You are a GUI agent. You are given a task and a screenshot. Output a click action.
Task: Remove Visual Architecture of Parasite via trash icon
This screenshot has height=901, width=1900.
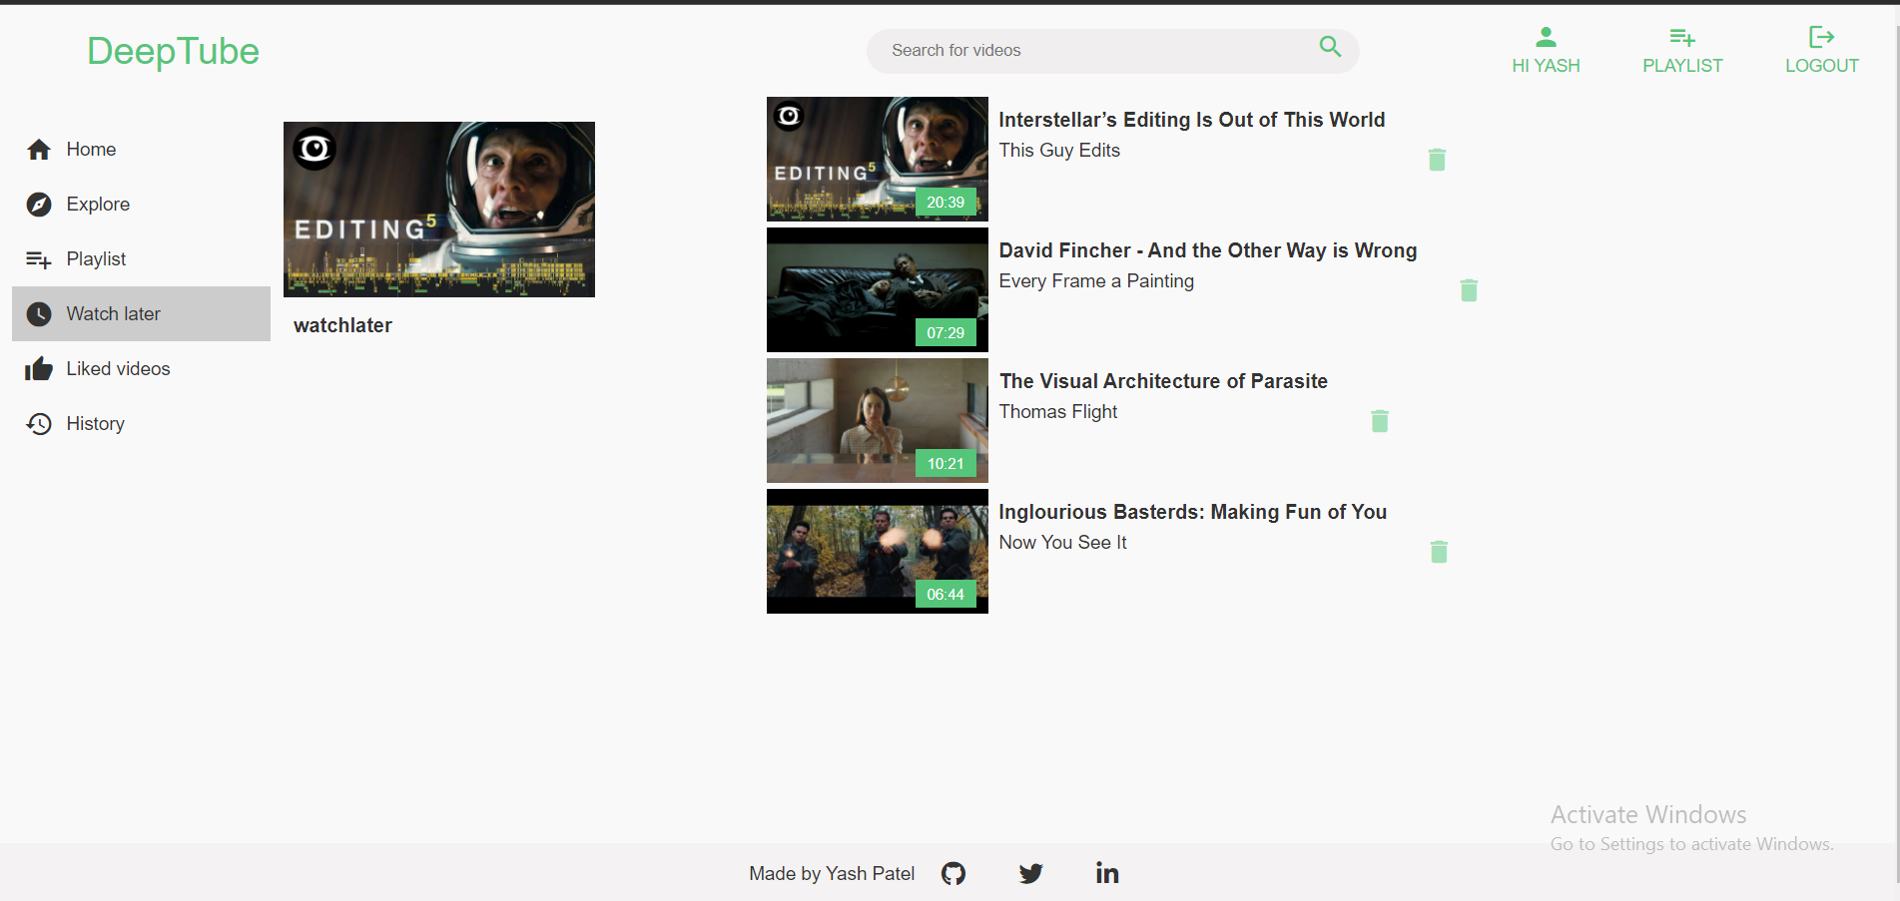pyautogui.click(x=1380, y=421)
